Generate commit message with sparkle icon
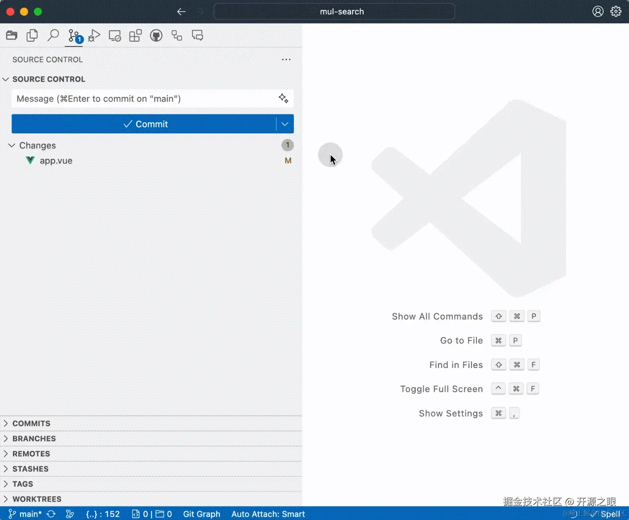Image resolution: width=629 pixels, height=520 pixels. coord(283,98)
